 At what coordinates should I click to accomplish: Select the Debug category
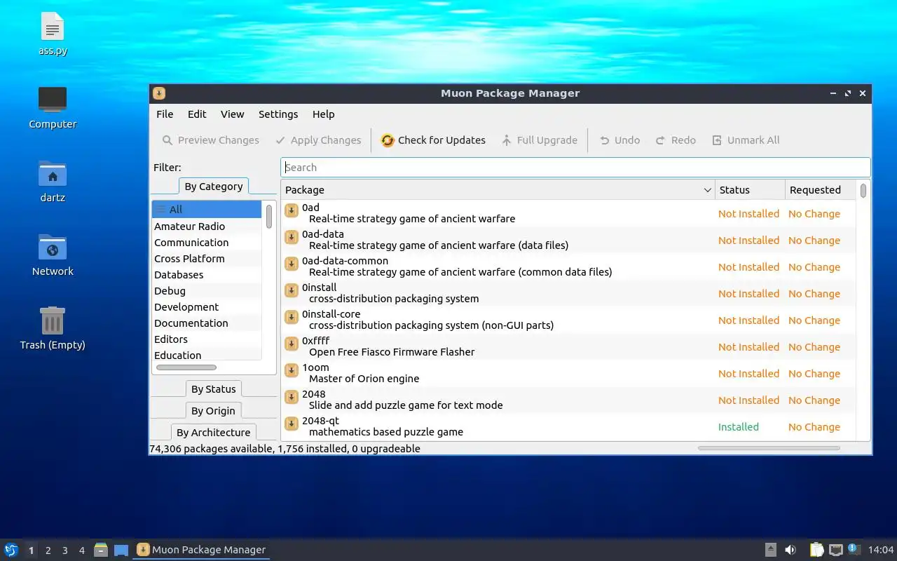207,291
